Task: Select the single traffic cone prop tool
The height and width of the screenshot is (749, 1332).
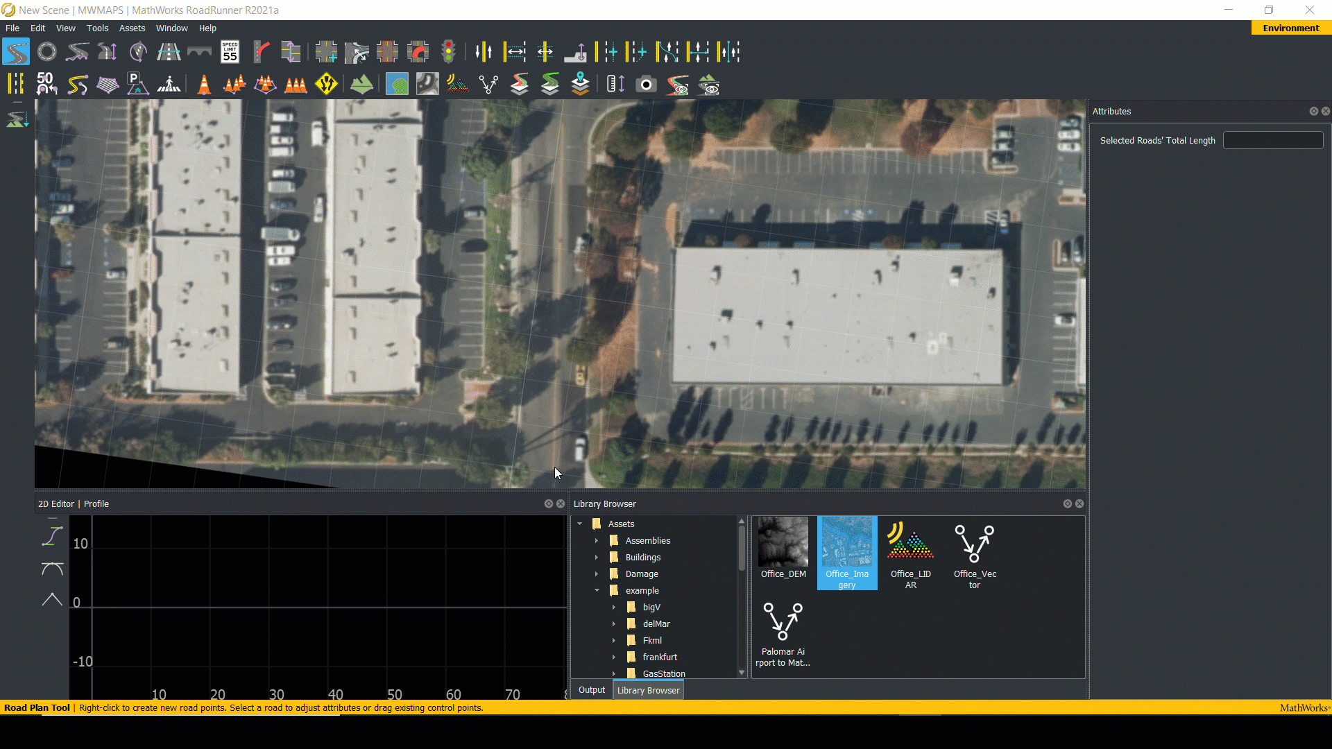Action: [x=204, y=85]
